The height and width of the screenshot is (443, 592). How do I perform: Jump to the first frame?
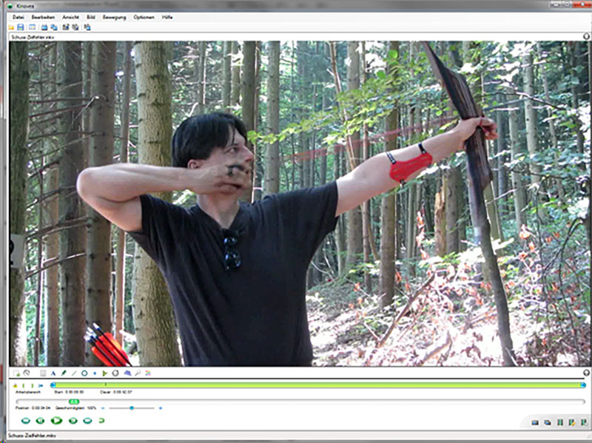point(25,420)
